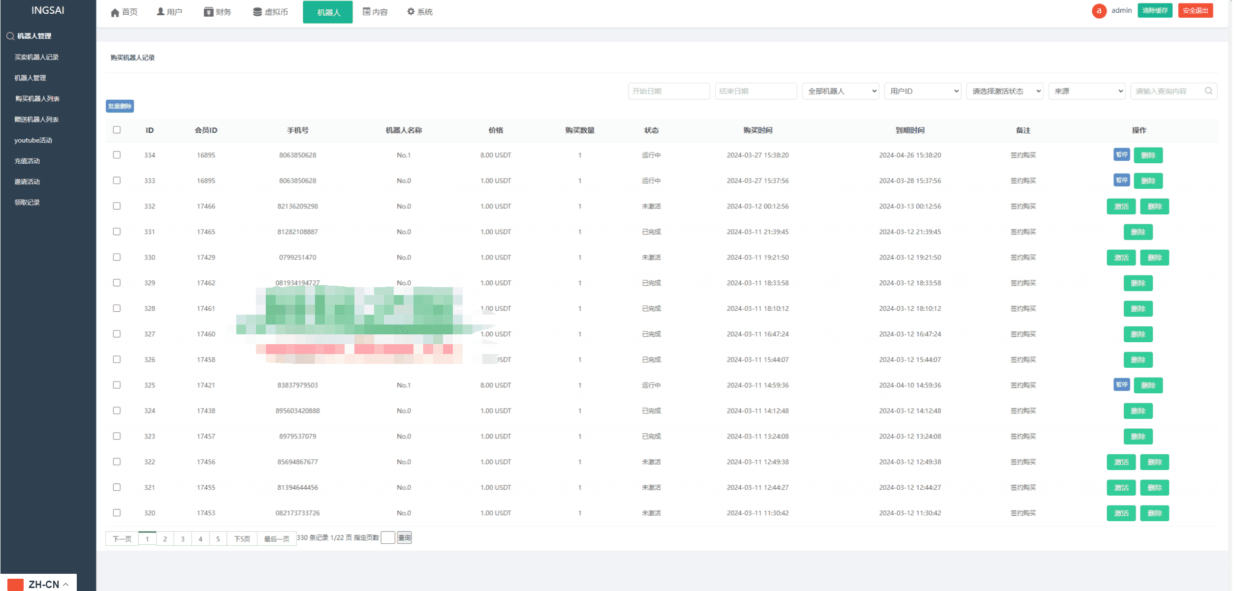Select 购买机器人列表 in sidebar menu
Viewport: 1235px width, 591px height.
37,99
